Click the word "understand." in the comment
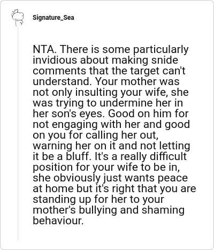214x250 pixels. 63,81
